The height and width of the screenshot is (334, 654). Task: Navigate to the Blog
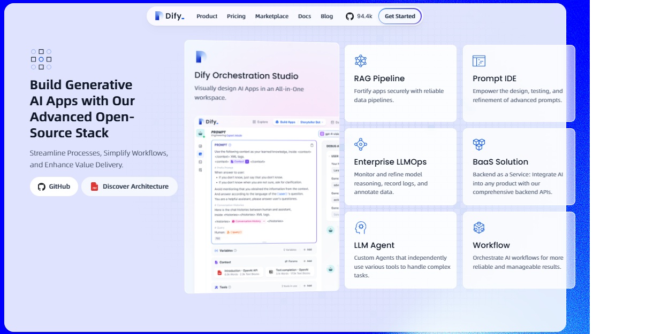[326, 16]
